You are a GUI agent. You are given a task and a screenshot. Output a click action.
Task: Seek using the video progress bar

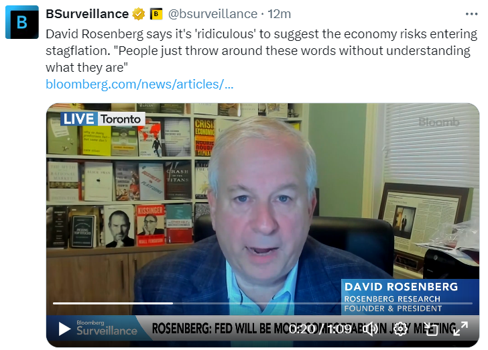[x=263, y=303]
